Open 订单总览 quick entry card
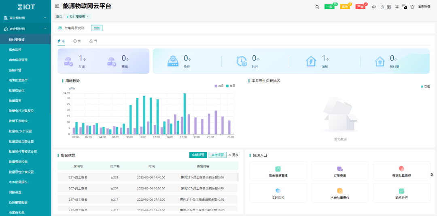This screenshot has width=437, height=216. pyautogui.click(x=340, y=171)
